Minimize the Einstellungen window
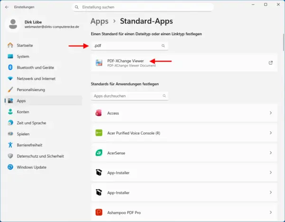Screen dimensions: 285x222 (x=253, y=5)
